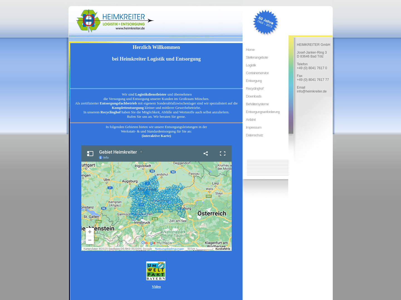Screen dimensions: 401x300
Task: Show the Anfahrt directions page
Action: (251, 120)
